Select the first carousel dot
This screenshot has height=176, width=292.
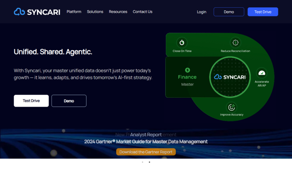[143, 162]
